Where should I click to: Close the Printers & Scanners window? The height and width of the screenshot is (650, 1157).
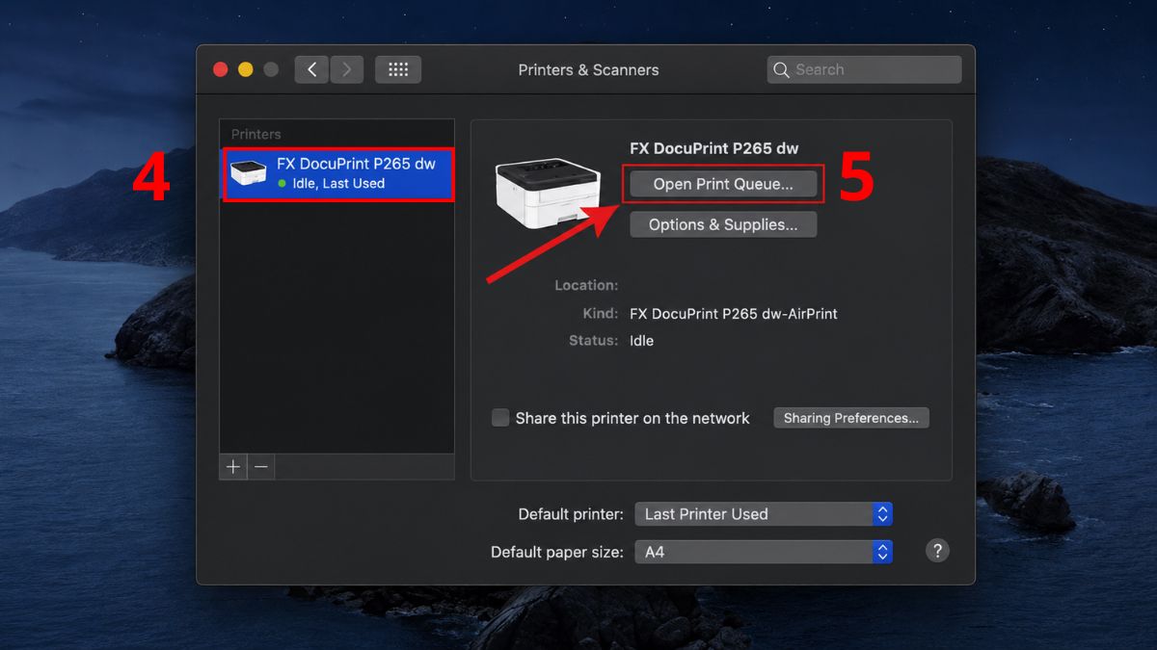point(221,69)
